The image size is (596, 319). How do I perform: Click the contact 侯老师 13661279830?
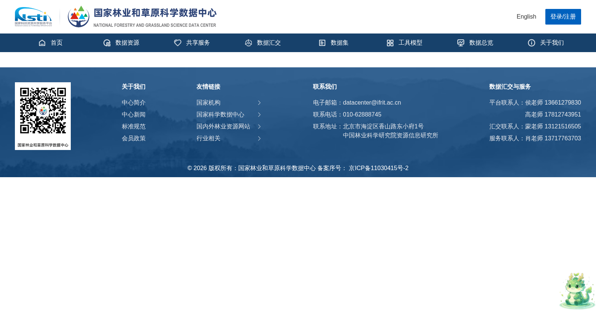pos(553,103)
